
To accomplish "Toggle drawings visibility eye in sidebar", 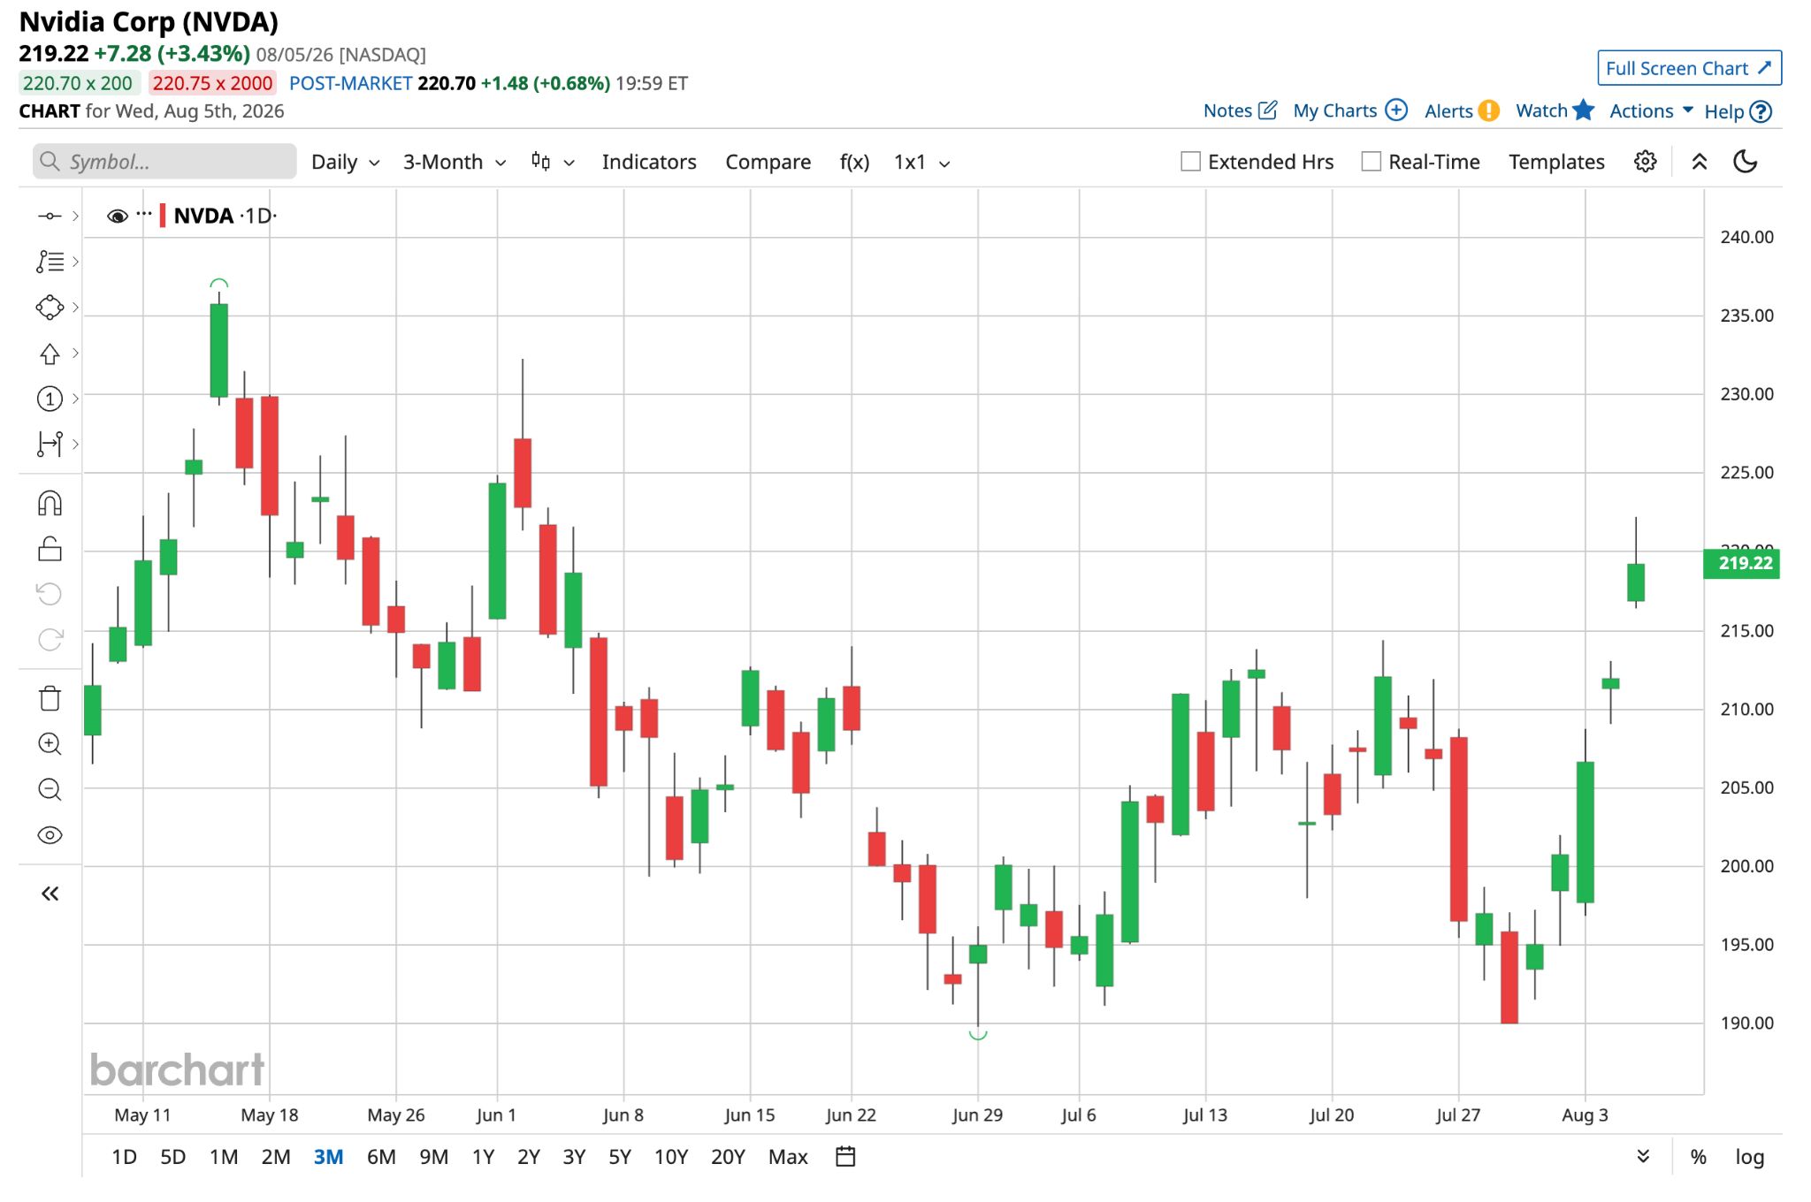I will point(50,835).
